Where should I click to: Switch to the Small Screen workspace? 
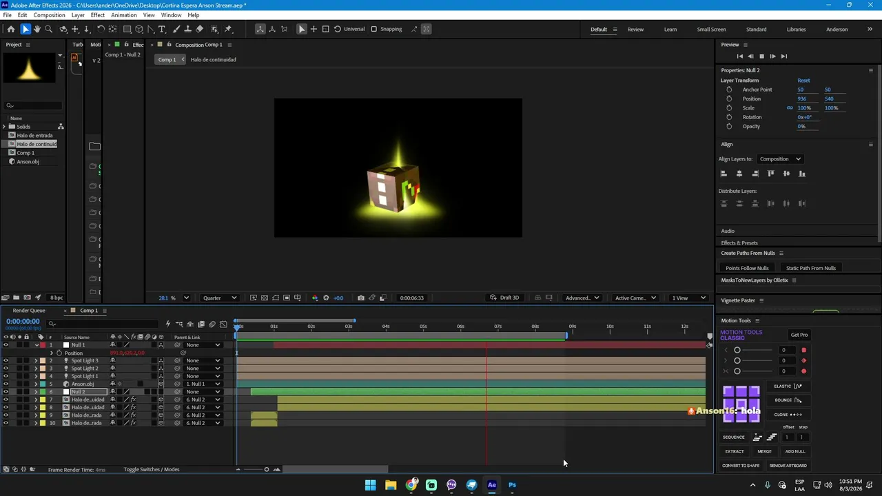[711, 29]
